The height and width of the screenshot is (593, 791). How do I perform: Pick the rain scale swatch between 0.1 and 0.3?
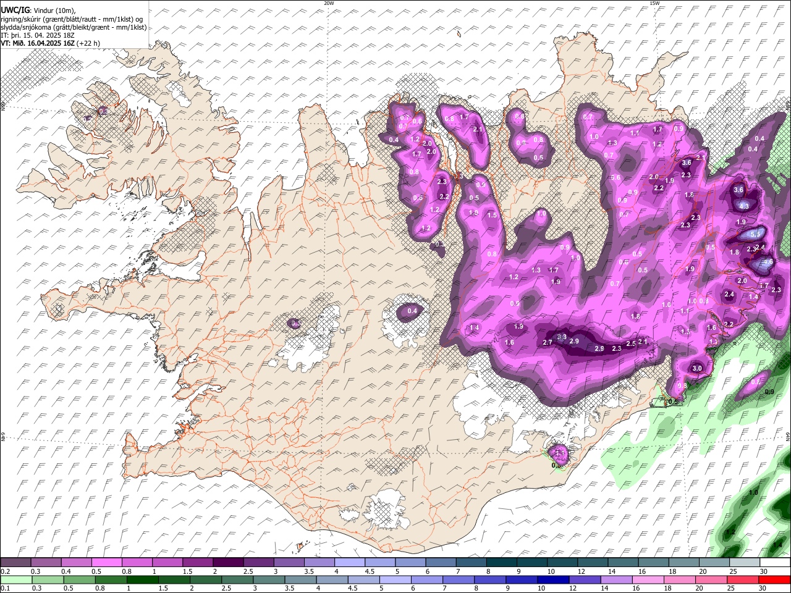click(x=15, y=579)
